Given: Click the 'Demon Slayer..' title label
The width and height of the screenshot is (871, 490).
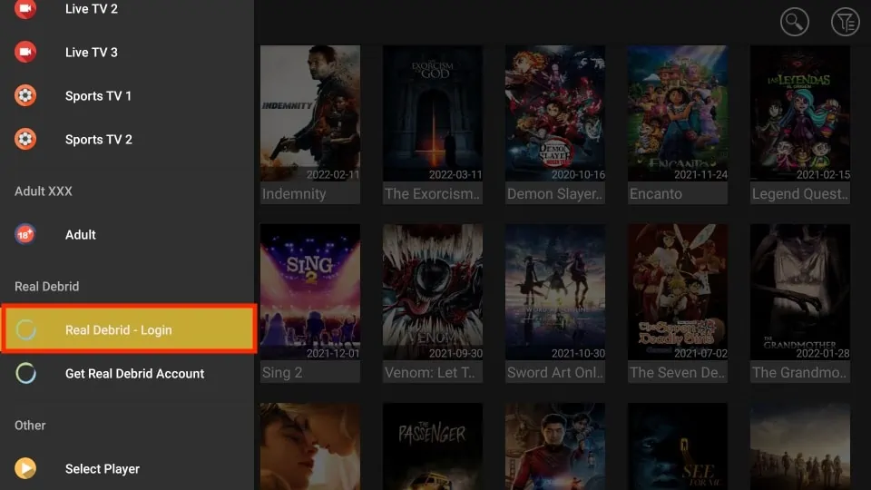Looking at the screenshot, I should tap(554, 194).
